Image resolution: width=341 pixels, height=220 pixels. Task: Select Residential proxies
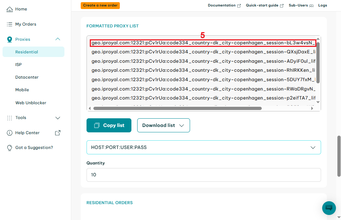click(x=34, y=52)
